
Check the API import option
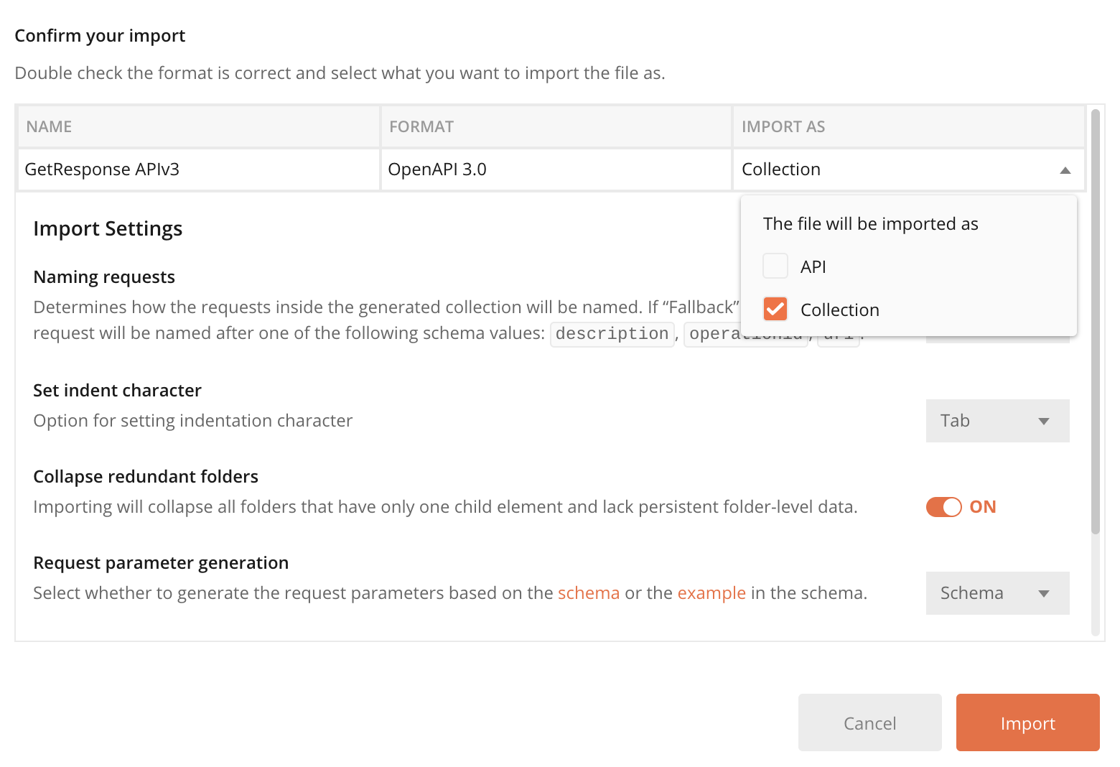[x=775, y=266]
